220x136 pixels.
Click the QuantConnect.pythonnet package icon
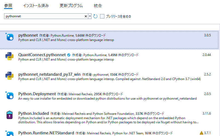(x=9, y=56)
